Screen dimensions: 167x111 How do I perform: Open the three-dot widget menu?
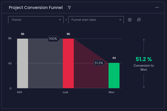click(x=157, y=7)
